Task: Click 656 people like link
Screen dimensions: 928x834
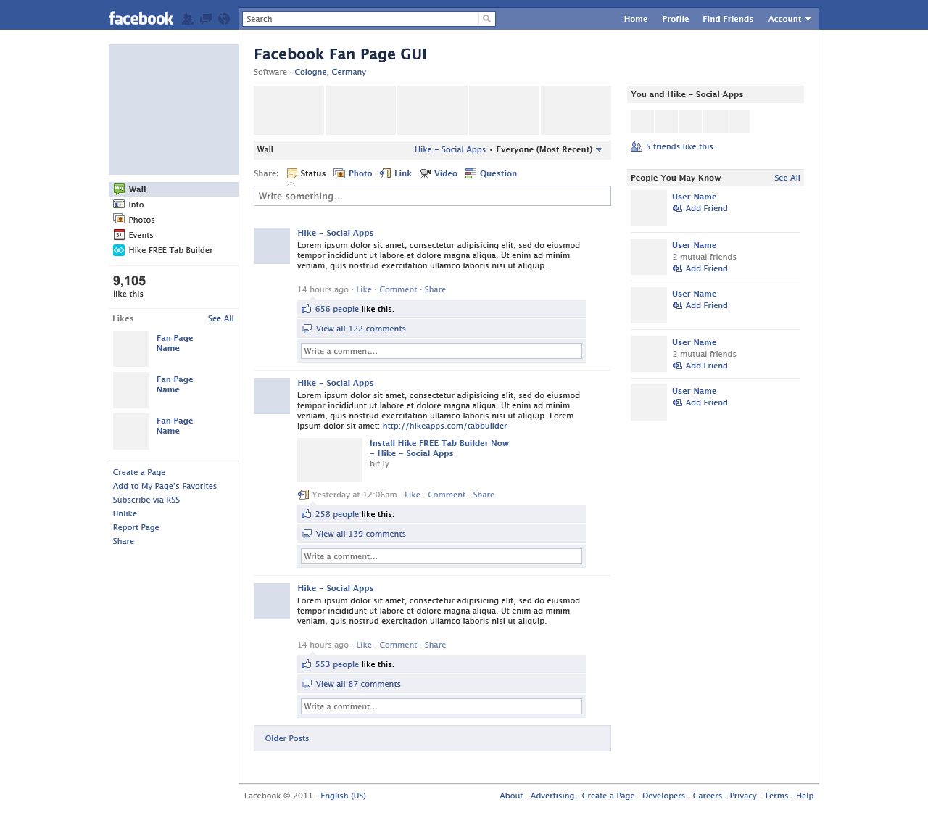Action: click(337, 309)
